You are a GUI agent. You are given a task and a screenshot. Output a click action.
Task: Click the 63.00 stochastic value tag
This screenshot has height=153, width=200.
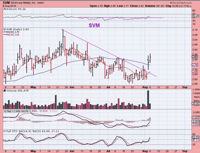[x=195, y=137]
